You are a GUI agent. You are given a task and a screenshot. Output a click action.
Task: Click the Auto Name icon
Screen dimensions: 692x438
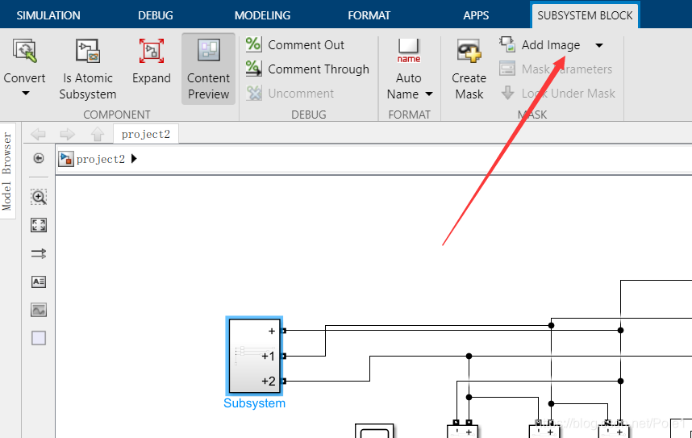point(409,51)
